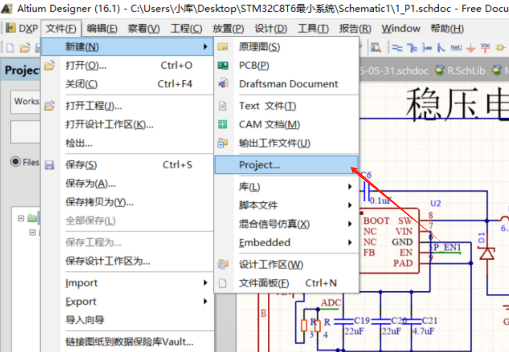The image size is (509, 352).
Task: Select 链接图纸到数据保险库Vault... entry
Action: pyautogui.click(x=127, y=342)
